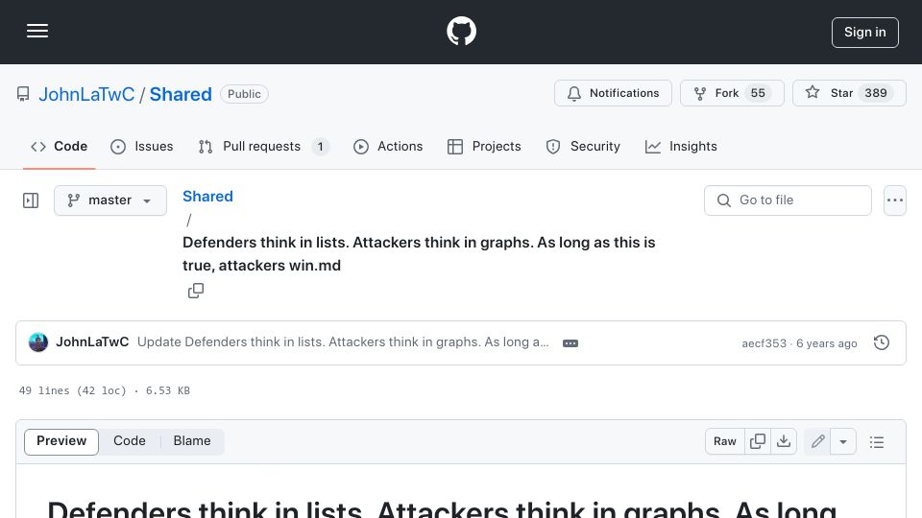Open the Raw file view
Image resolution: width=922 pixels, height=518 pixels.
(724, 441)
